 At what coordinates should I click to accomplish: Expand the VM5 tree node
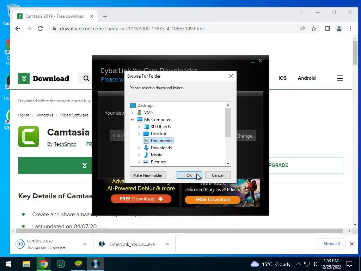(133, 113)
